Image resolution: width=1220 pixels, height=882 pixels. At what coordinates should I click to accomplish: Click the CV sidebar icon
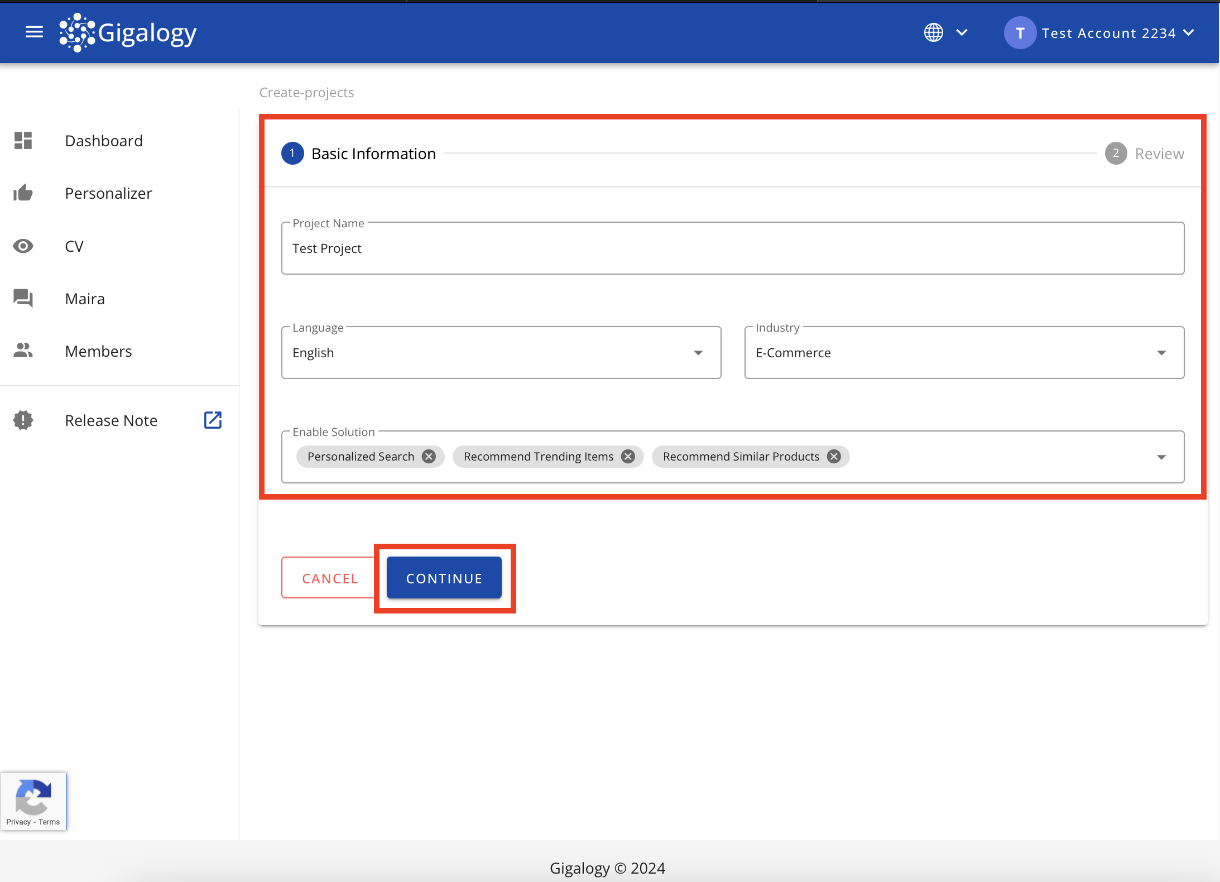(x=23, y=246)
